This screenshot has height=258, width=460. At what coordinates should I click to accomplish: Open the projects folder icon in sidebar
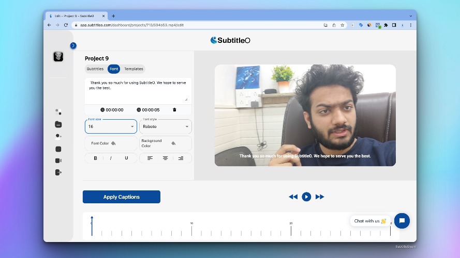point(58,124)
